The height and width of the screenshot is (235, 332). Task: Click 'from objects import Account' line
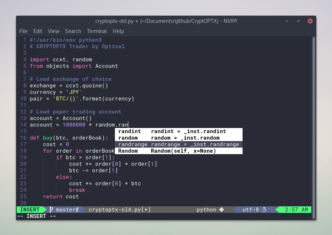pyautogui.click(x=74, y=66)
